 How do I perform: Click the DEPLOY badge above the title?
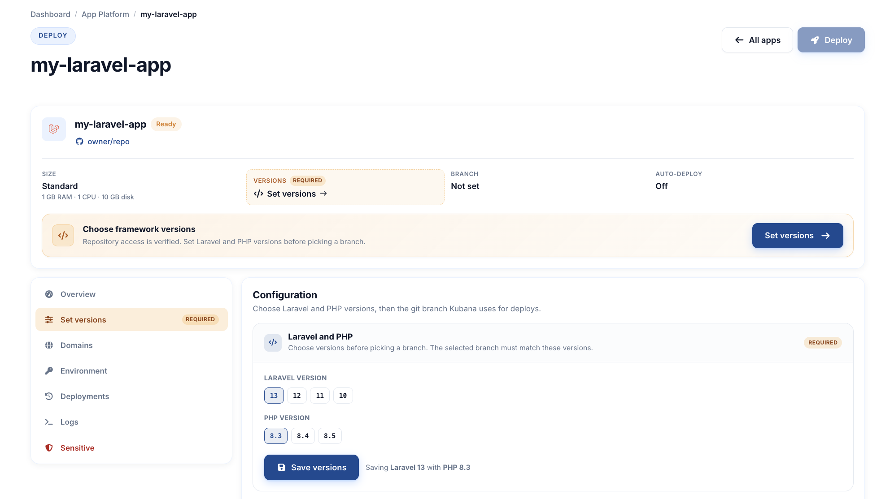tap(53, 36)
